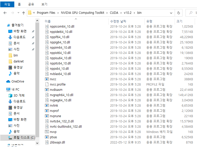197x147 pixels.
Task: Switch to the 공유 ribbon tab
Action: pyautogui.click(x=31, y=5)
